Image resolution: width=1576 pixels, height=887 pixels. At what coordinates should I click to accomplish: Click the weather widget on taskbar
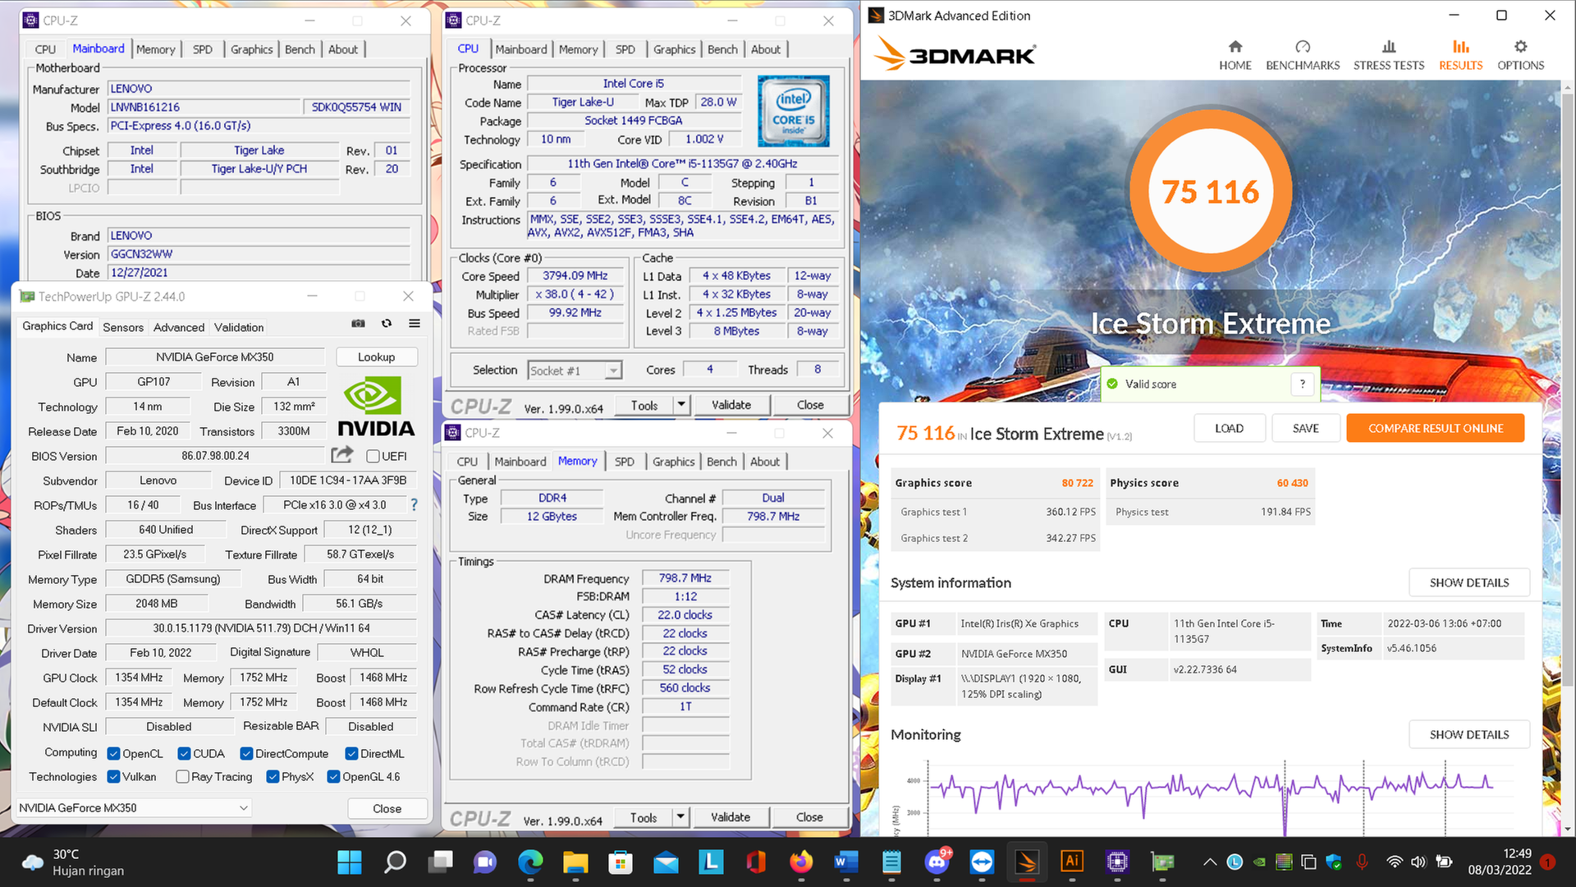pyautogui.click(x=74, y=862)
